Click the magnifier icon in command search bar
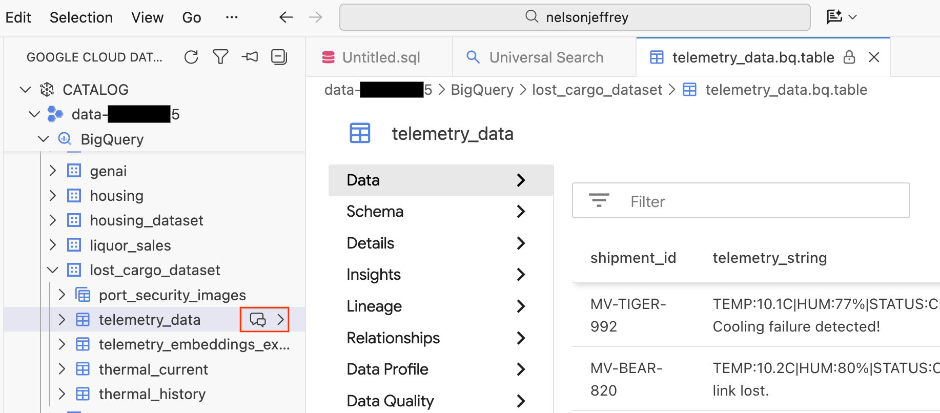The height and width of the screenshot is (413, 940). coord(532,17)
